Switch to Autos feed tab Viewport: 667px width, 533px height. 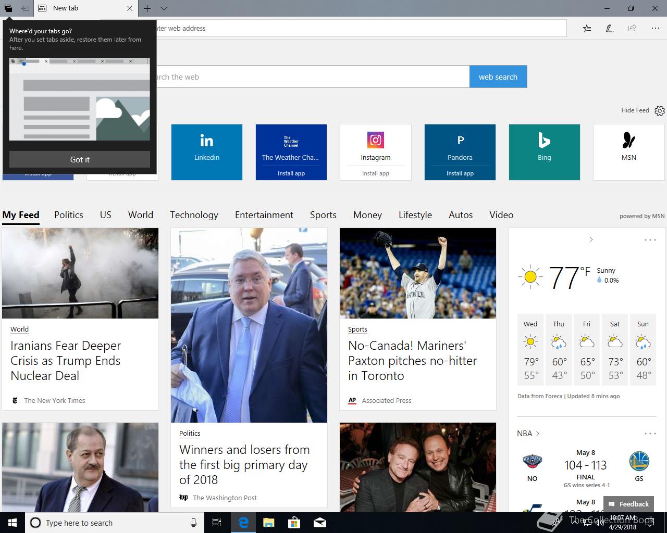[x=461, y=215]
